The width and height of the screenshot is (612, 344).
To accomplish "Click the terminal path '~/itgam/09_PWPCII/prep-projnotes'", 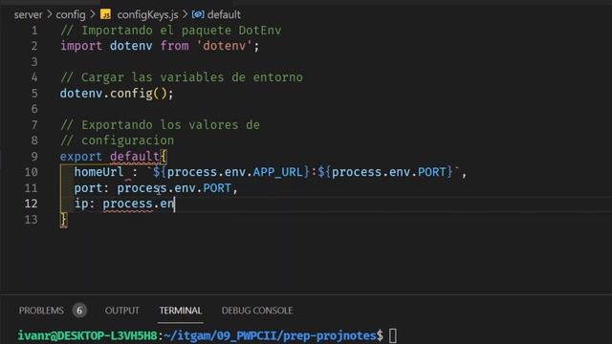I will point(270,335).
